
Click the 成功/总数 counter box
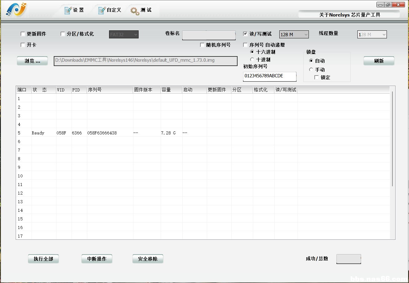(349, 259)
